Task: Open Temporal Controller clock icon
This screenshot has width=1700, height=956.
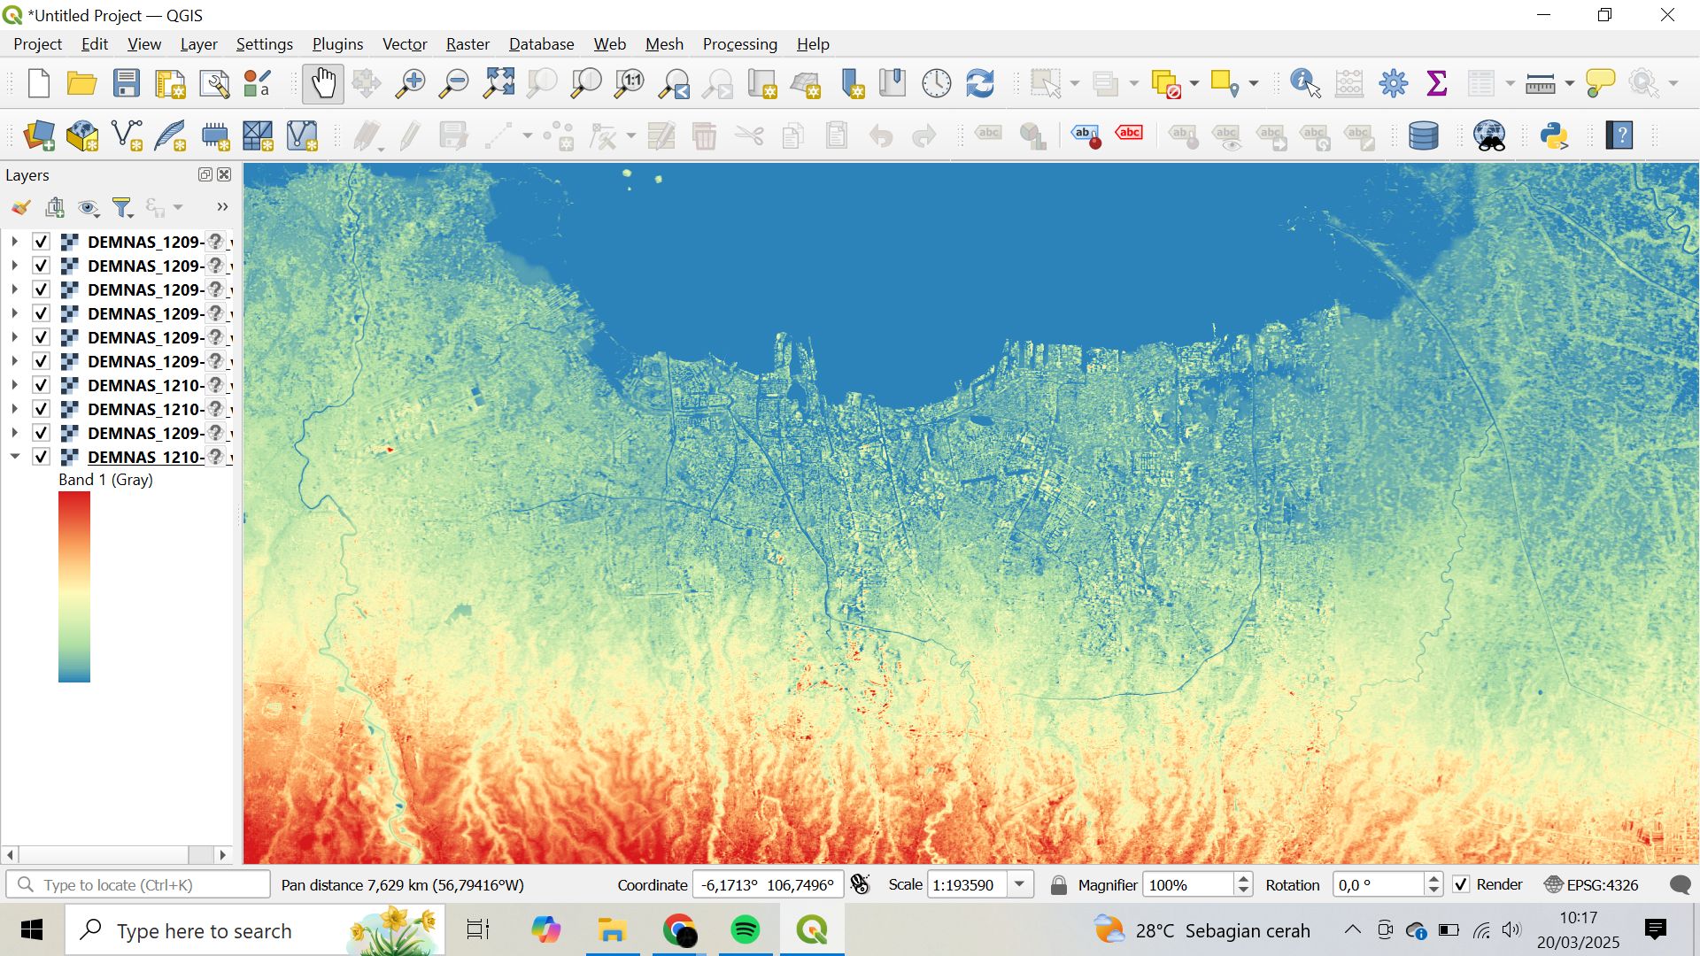Action: pos(936,83)
